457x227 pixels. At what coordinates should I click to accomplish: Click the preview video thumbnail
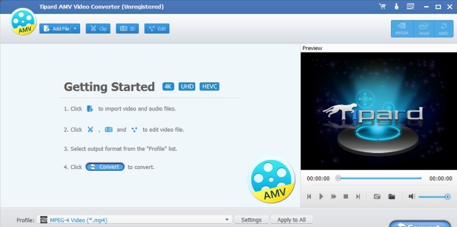click(379, 111)
